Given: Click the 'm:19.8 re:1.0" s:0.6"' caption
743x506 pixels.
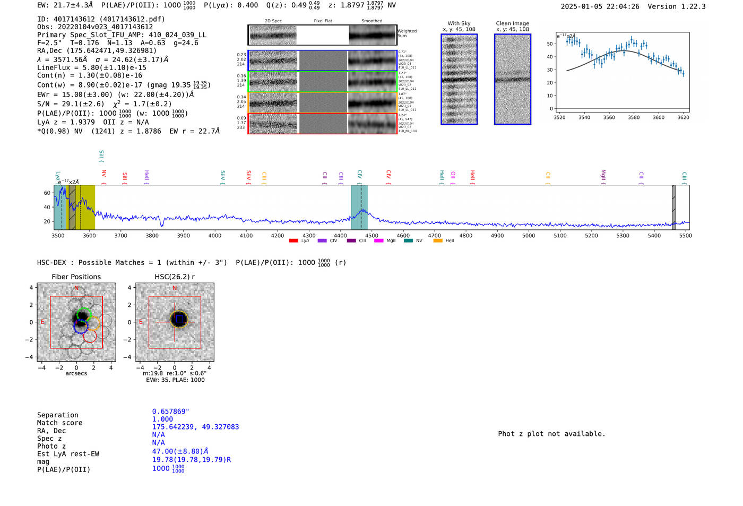Looking at the screenshot, I should click(x=175, y=374).
